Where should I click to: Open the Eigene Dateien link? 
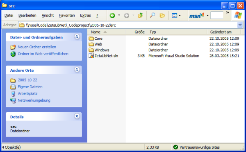(30, 87)
